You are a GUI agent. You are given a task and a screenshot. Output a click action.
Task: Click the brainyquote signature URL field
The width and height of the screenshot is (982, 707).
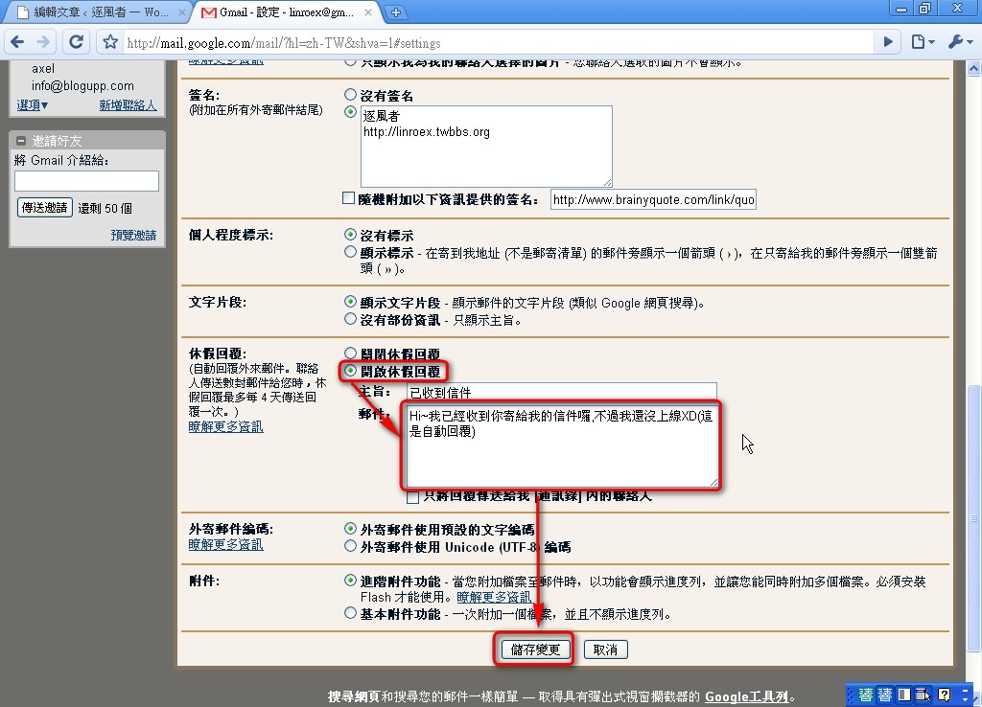[653, 199]
